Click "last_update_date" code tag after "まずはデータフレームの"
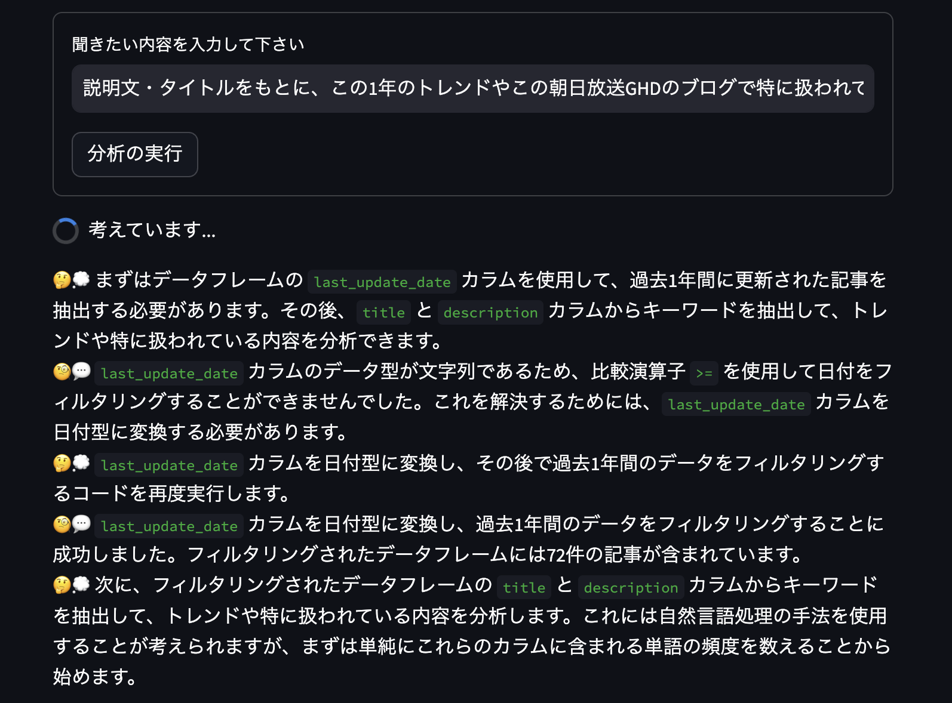Viewport: 952px width, 703px height. [x=382, y=282]
